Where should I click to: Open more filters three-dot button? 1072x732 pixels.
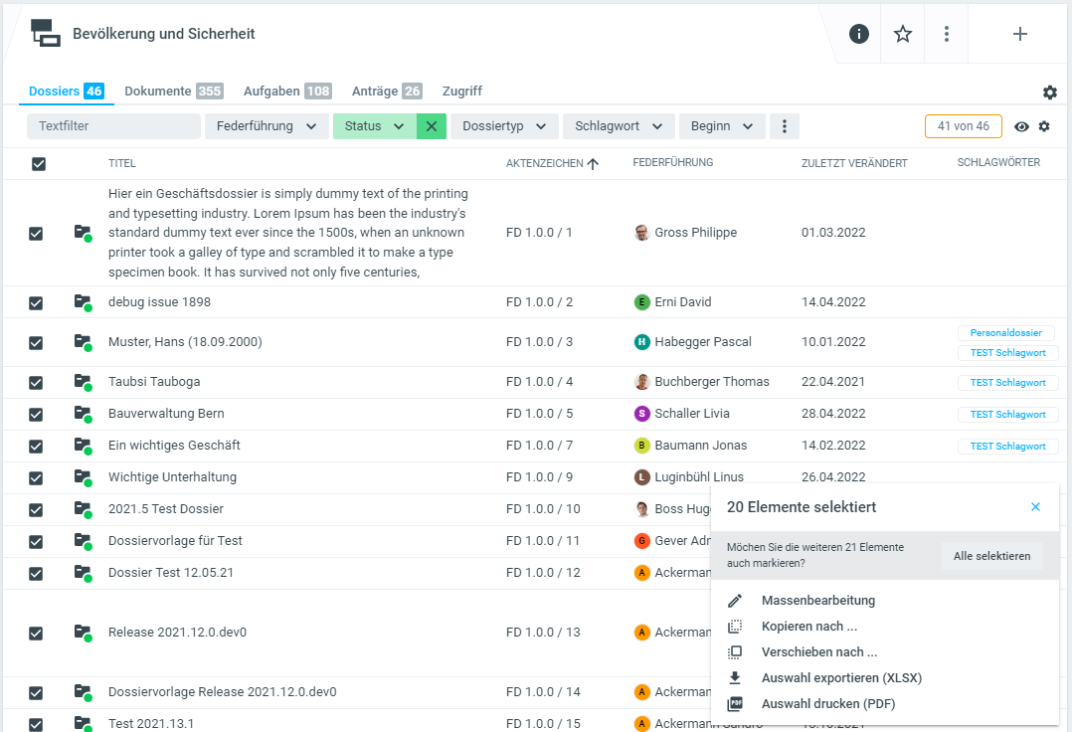tap(785, 126)
